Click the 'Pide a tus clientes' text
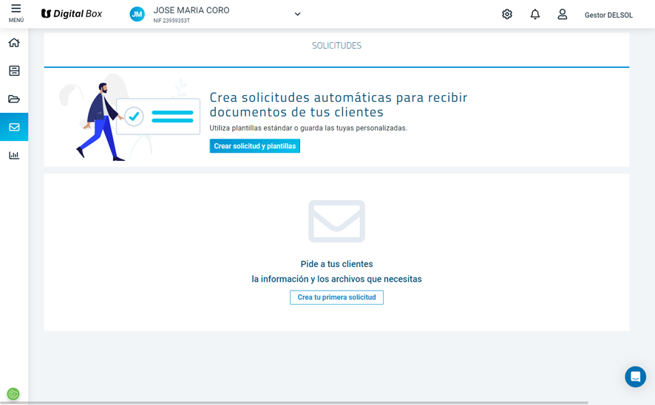655x405 pixels. click(x=336, y=264)
